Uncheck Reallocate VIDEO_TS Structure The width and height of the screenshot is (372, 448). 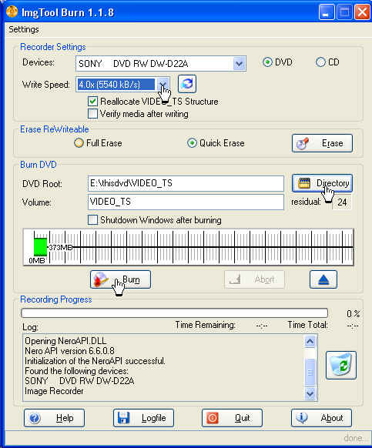92,102
